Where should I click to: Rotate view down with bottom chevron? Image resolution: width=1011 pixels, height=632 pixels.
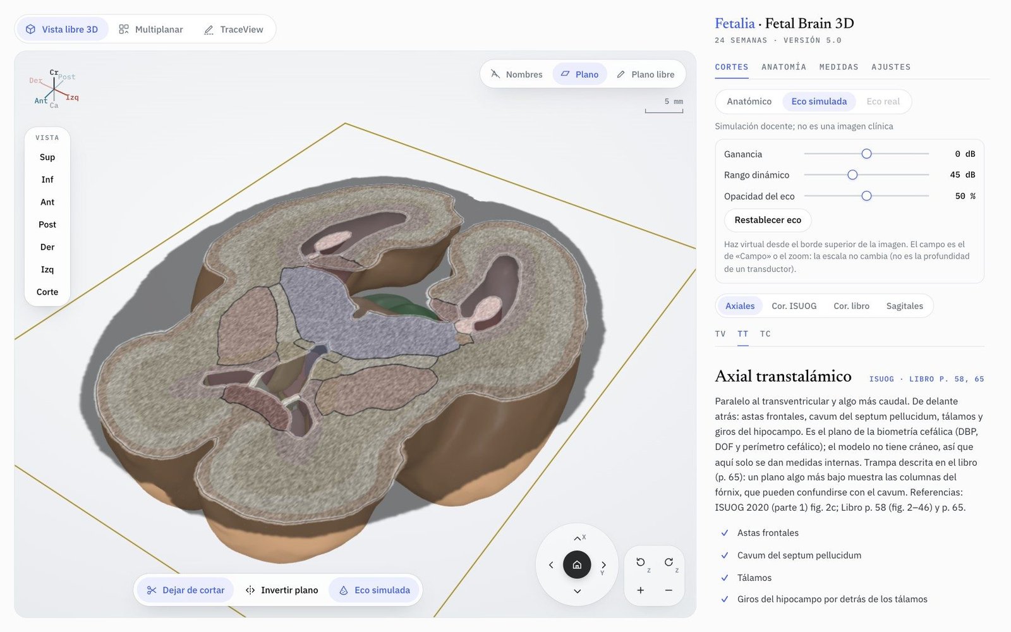[x=577, y=592]
